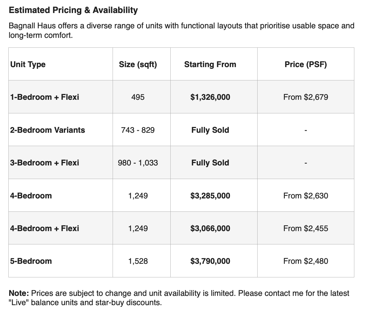Select the 5-Bedroom row label
The width and height of the screenshot is (365, 317).
(31, 261)
